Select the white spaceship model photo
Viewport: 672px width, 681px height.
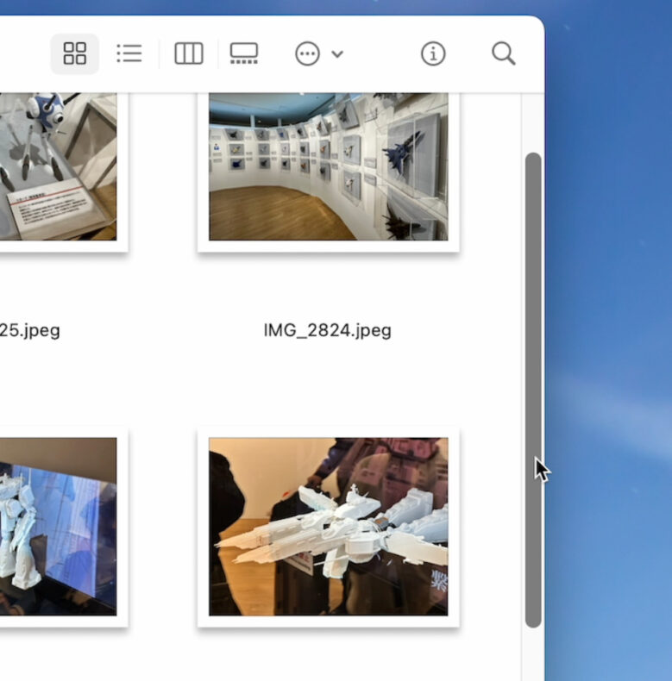pos(328,526)
